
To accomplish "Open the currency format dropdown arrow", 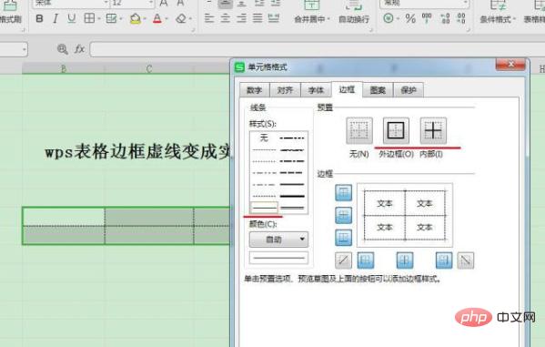I will coord(398,19).
